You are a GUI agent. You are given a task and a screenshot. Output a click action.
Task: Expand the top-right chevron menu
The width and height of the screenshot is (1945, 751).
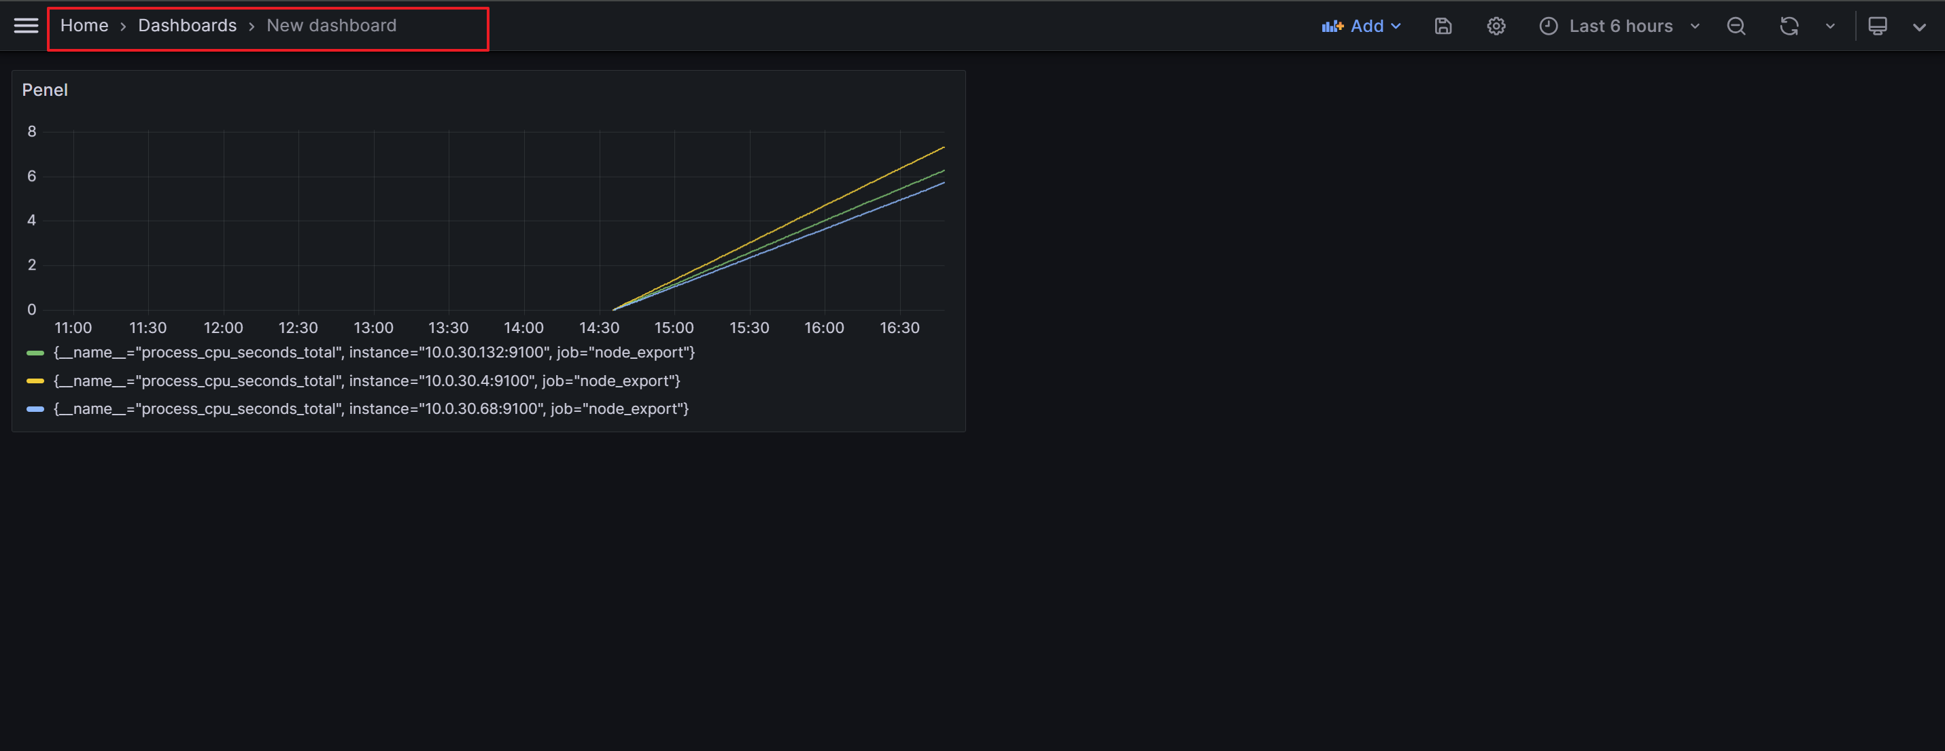(x=1918, y=27)
